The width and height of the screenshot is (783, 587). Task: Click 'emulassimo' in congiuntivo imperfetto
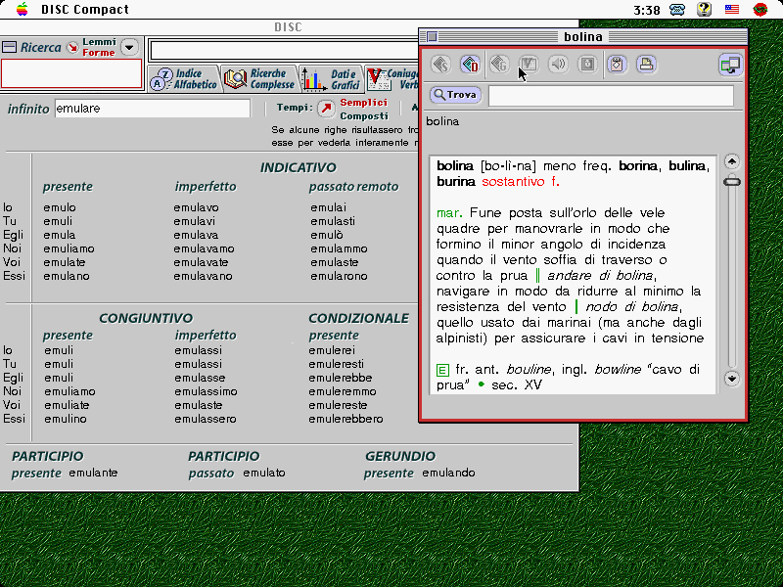pyautogui.click(x=206, y=391)
